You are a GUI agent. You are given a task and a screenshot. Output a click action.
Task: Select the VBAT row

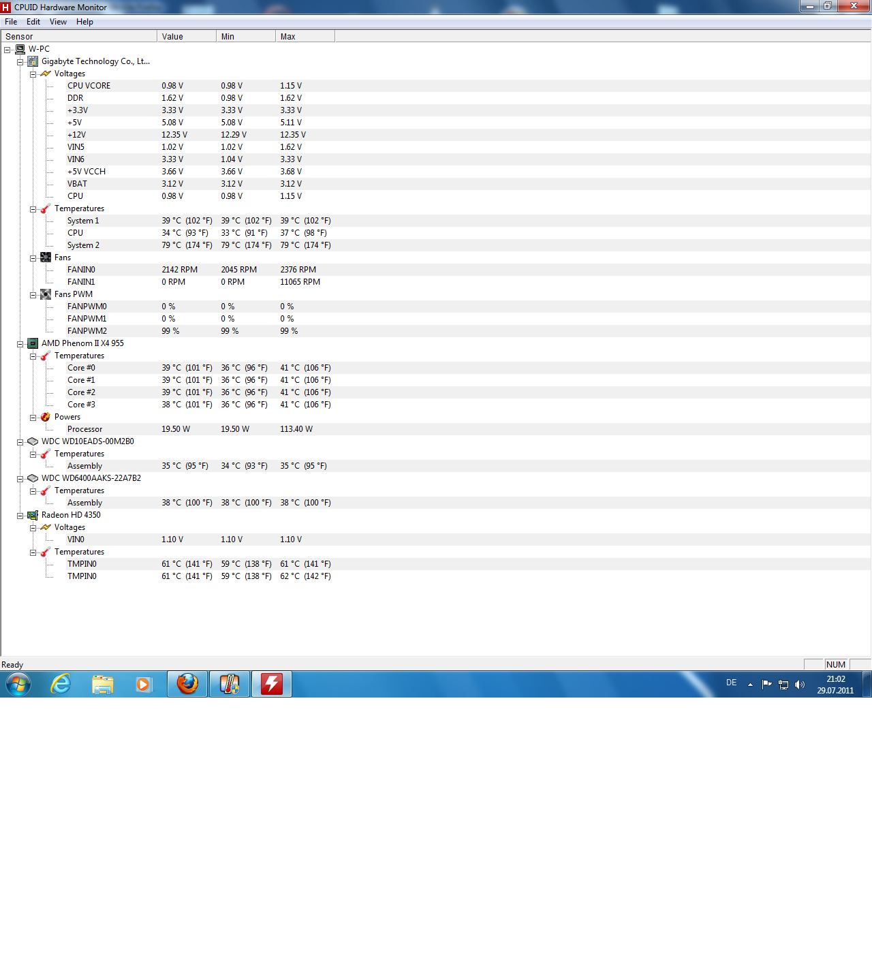pos(469,184)
